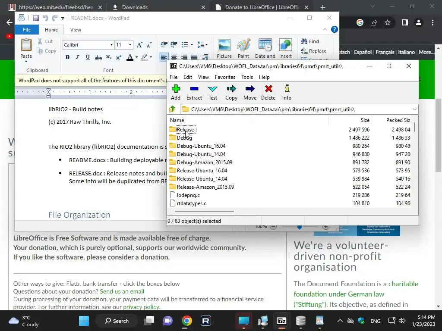Screen dimensions: 442x331
Task: Toggle Bold in WordPad
Action: click(x=67, y=57)
